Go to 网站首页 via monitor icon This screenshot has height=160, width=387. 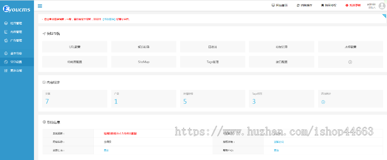point(279,5)
